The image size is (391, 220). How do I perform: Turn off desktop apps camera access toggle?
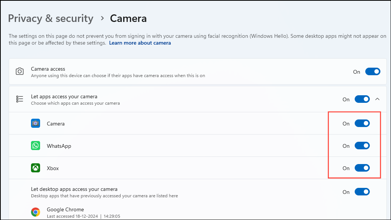click(x=362, y=192)
